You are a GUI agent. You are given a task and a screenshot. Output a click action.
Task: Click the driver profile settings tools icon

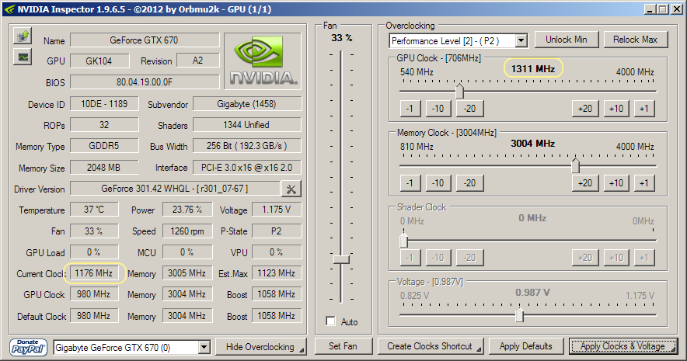click(x=291, y=189)
